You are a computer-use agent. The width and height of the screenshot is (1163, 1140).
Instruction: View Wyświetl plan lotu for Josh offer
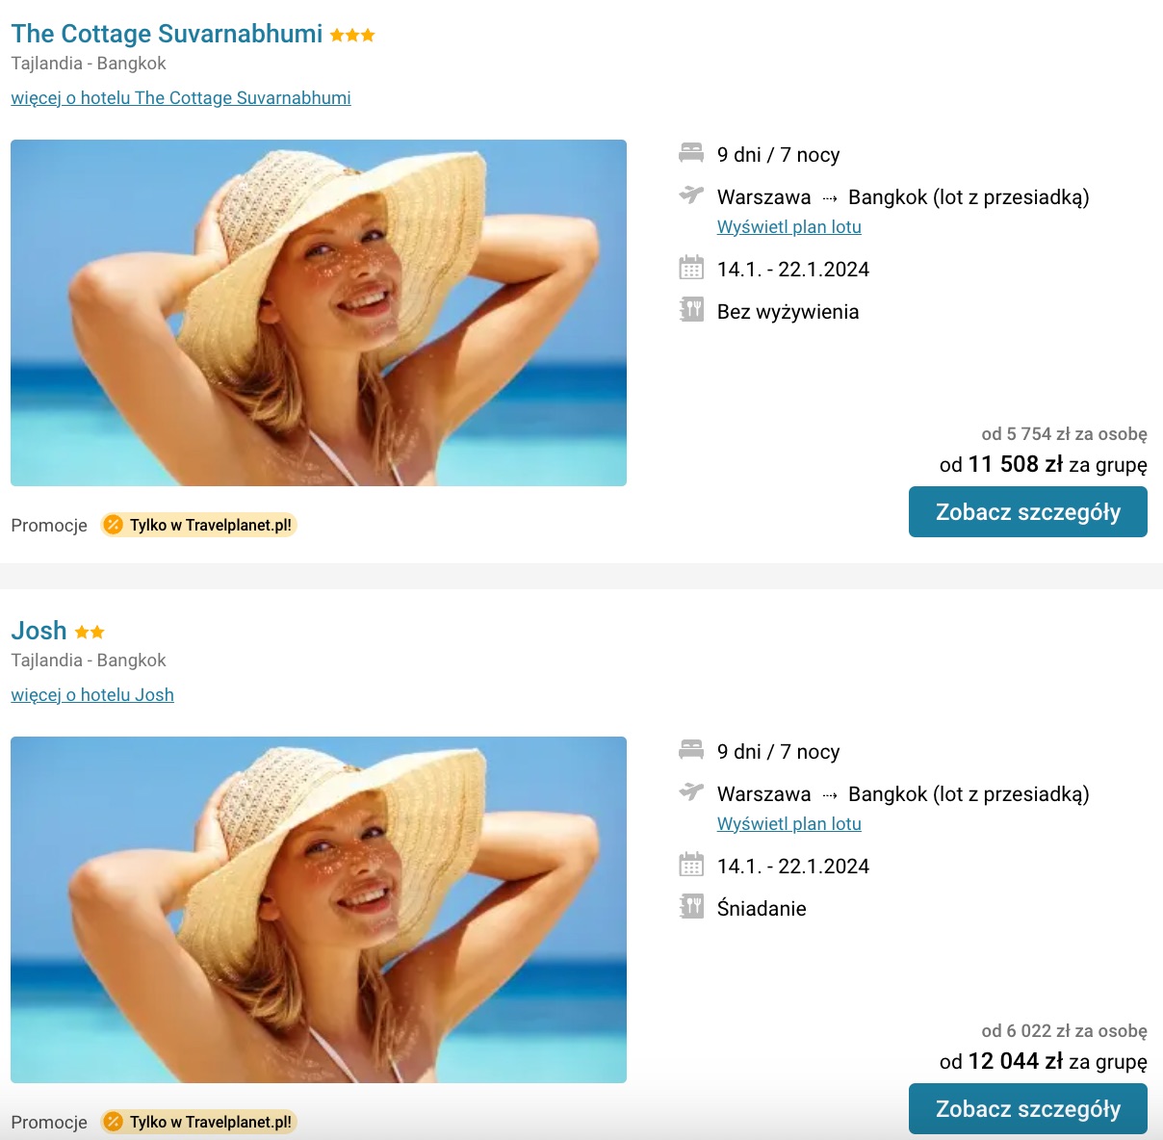(x=789, y=824)
